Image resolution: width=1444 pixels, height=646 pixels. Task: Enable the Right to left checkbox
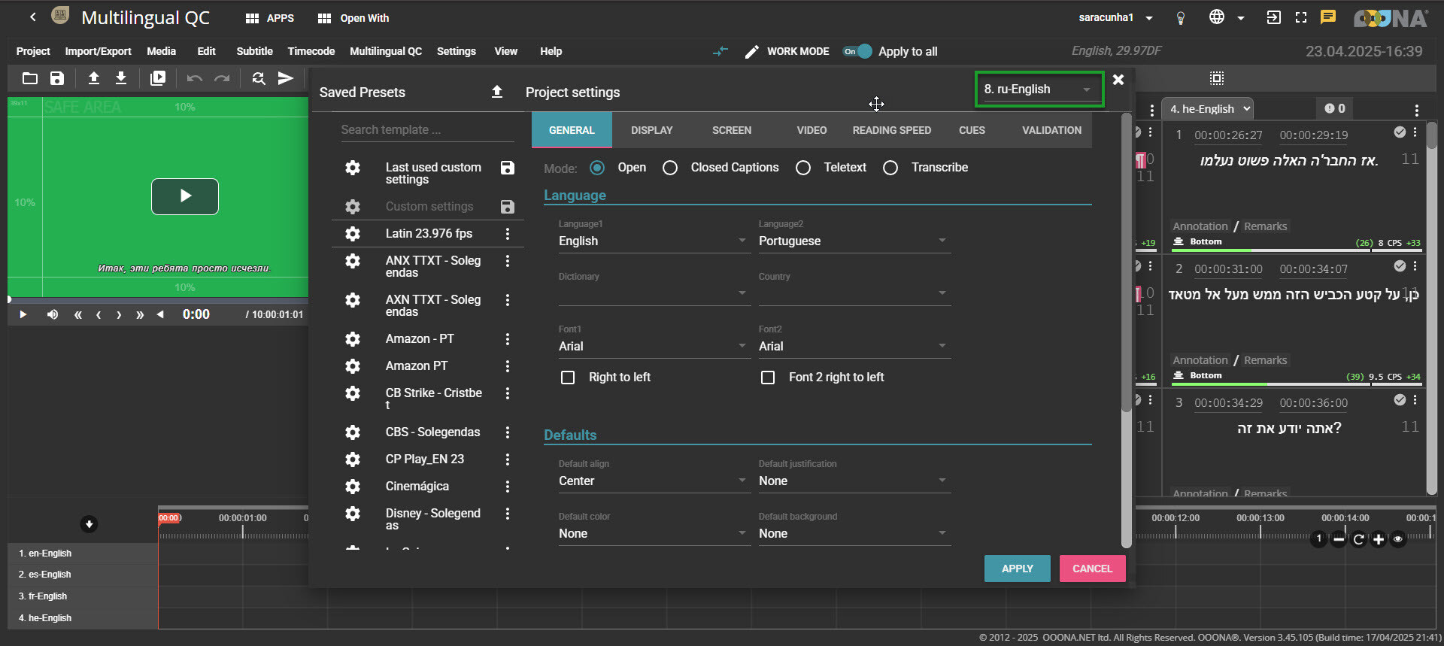568,378
